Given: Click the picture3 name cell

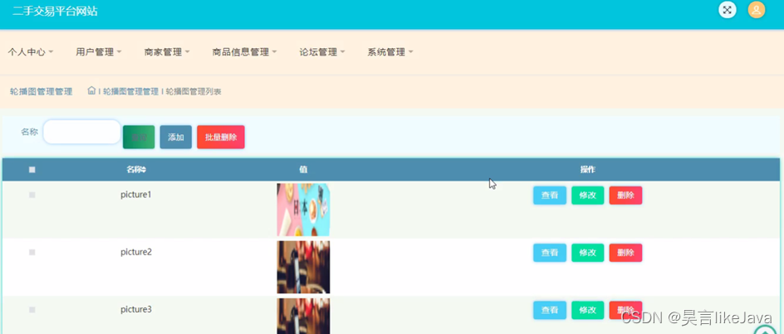Looking at the screenshot, I should [136, 309].
